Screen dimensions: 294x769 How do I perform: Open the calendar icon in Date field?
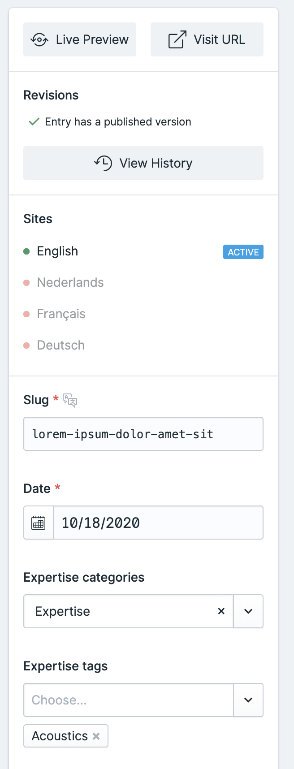(39, 523)
